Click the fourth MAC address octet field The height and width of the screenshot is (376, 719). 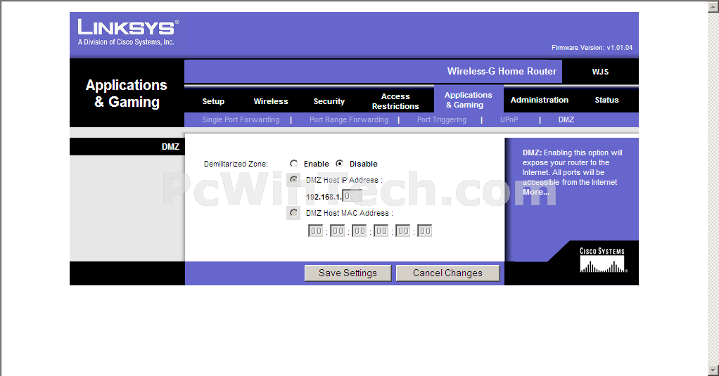coord(381,231)
